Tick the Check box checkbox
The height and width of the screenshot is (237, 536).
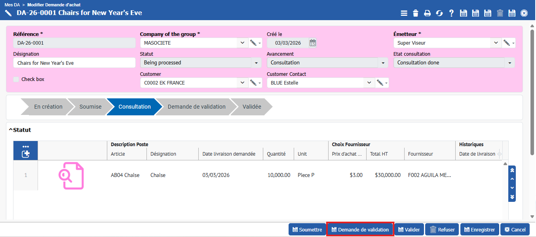pos(16,79)
